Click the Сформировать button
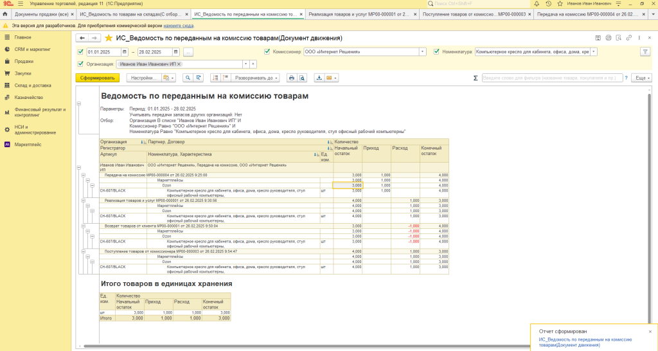The image size is (658, 351). click(x=98, y=78)
